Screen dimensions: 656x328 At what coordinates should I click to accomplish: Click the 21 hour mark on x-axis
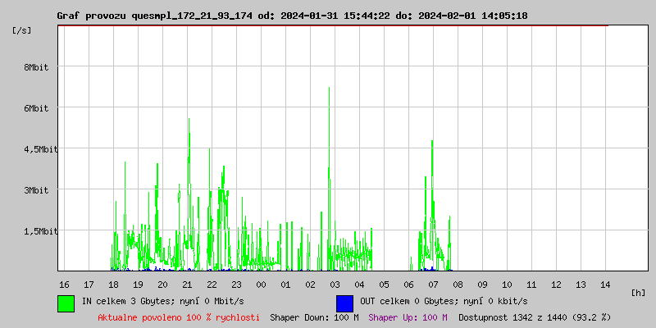click(187, 284)
